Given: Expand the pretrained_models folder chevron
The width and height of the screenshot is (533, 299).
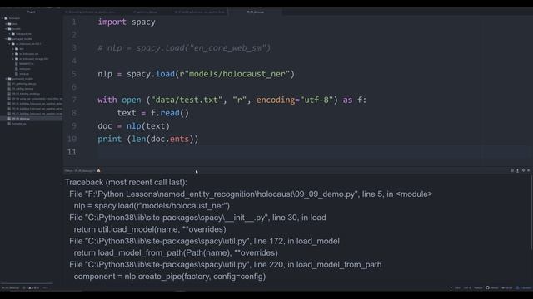Looking at the screenshot, I should coord(6,79).
